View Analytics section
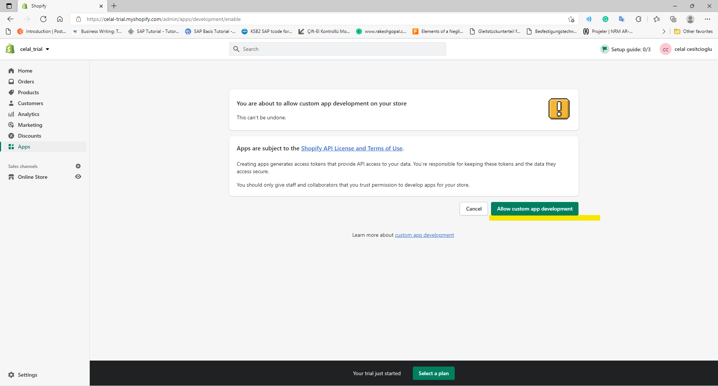The width and height of the screenshot is (718, 386). (28, 114)
